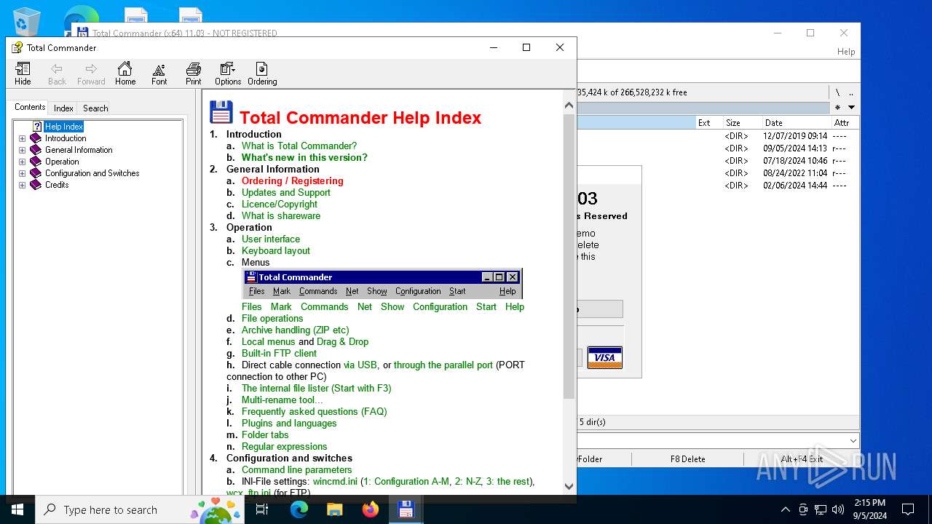Open the directory history dropdown arrow
The height and width of the screenshot is (524, 932).
[x=851, y=108]
